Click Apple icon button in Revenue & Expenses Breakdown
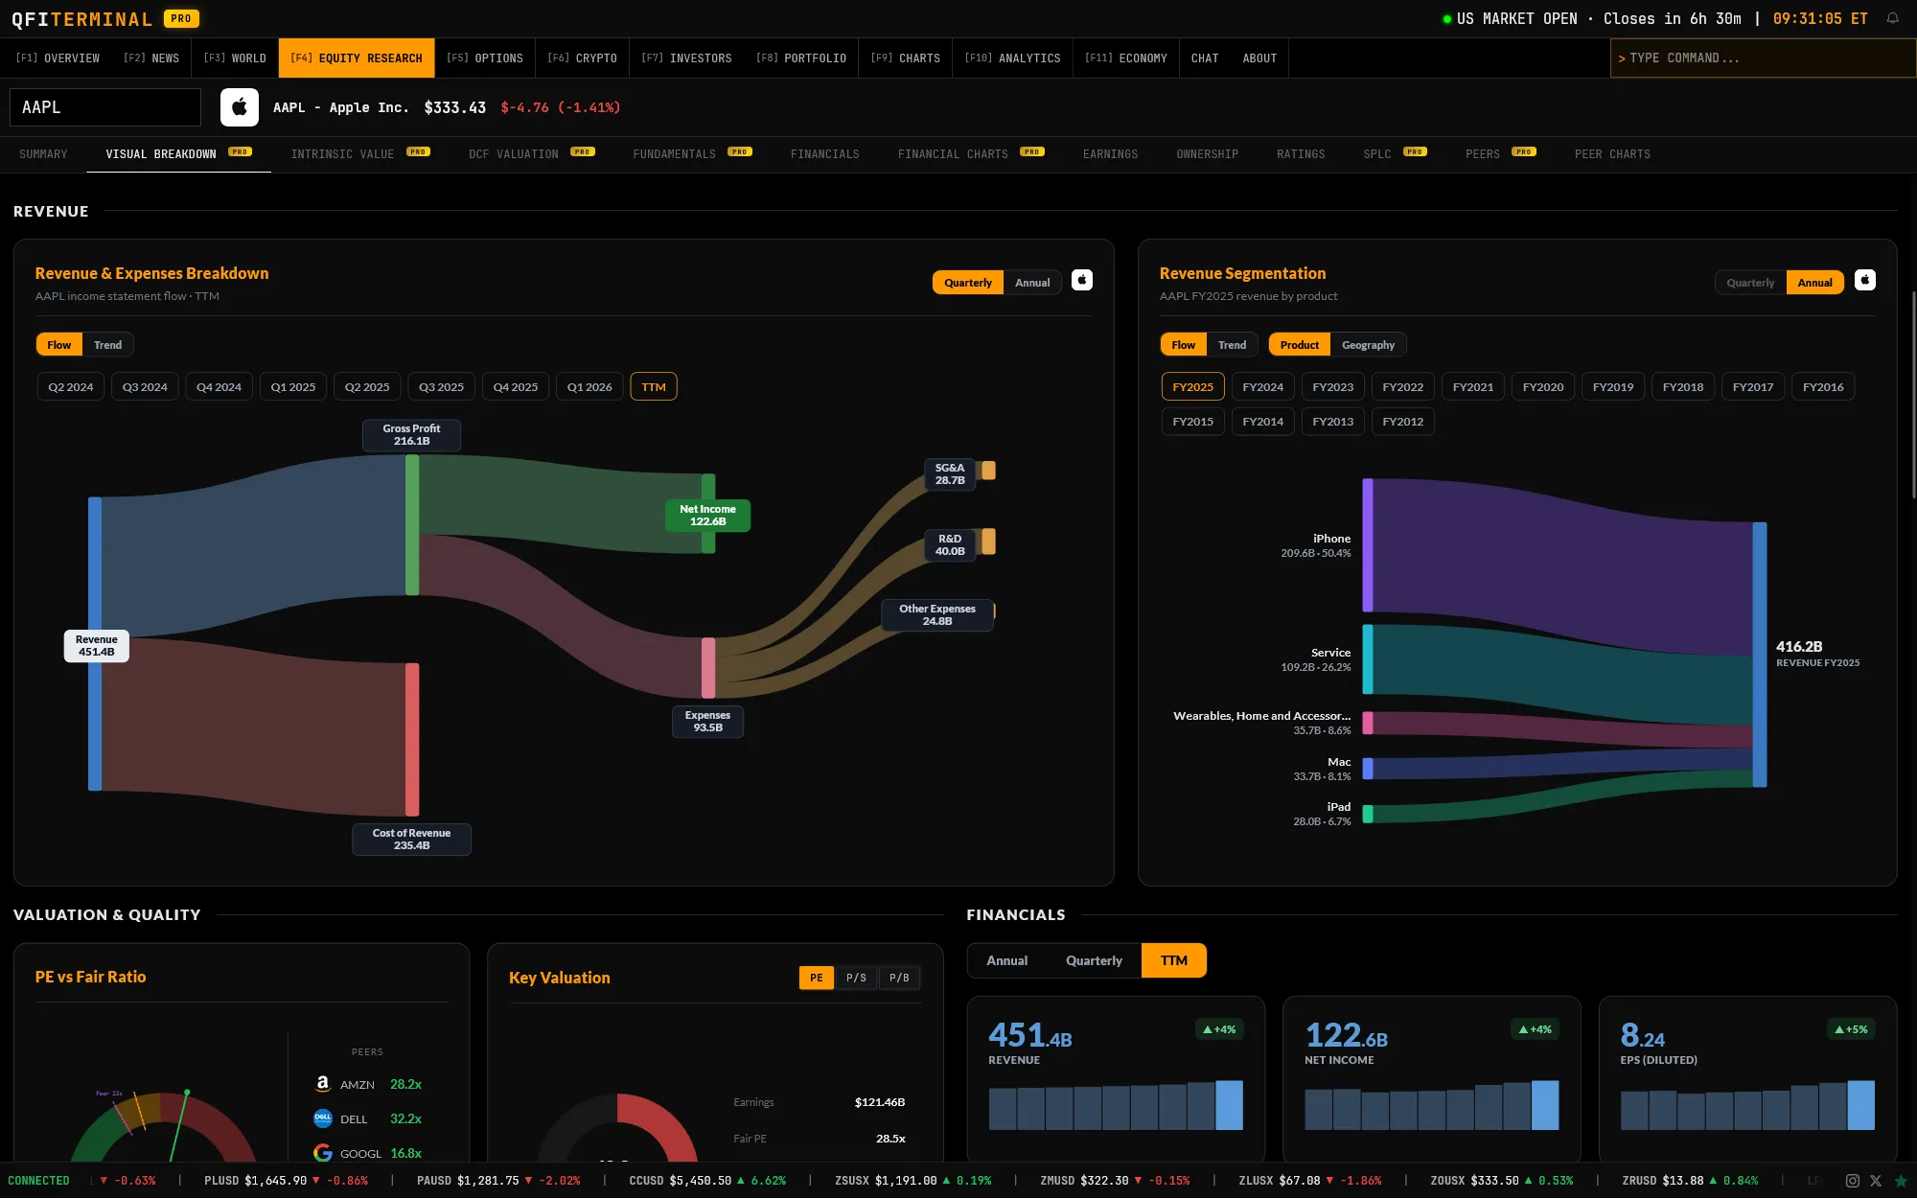The image size is (1917, 1199). tap(1082, 280)
